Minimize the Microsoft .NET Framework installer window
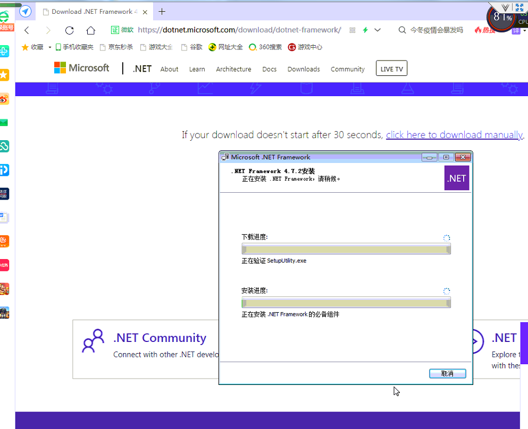The image size is (528, 429). pos(429,157)
